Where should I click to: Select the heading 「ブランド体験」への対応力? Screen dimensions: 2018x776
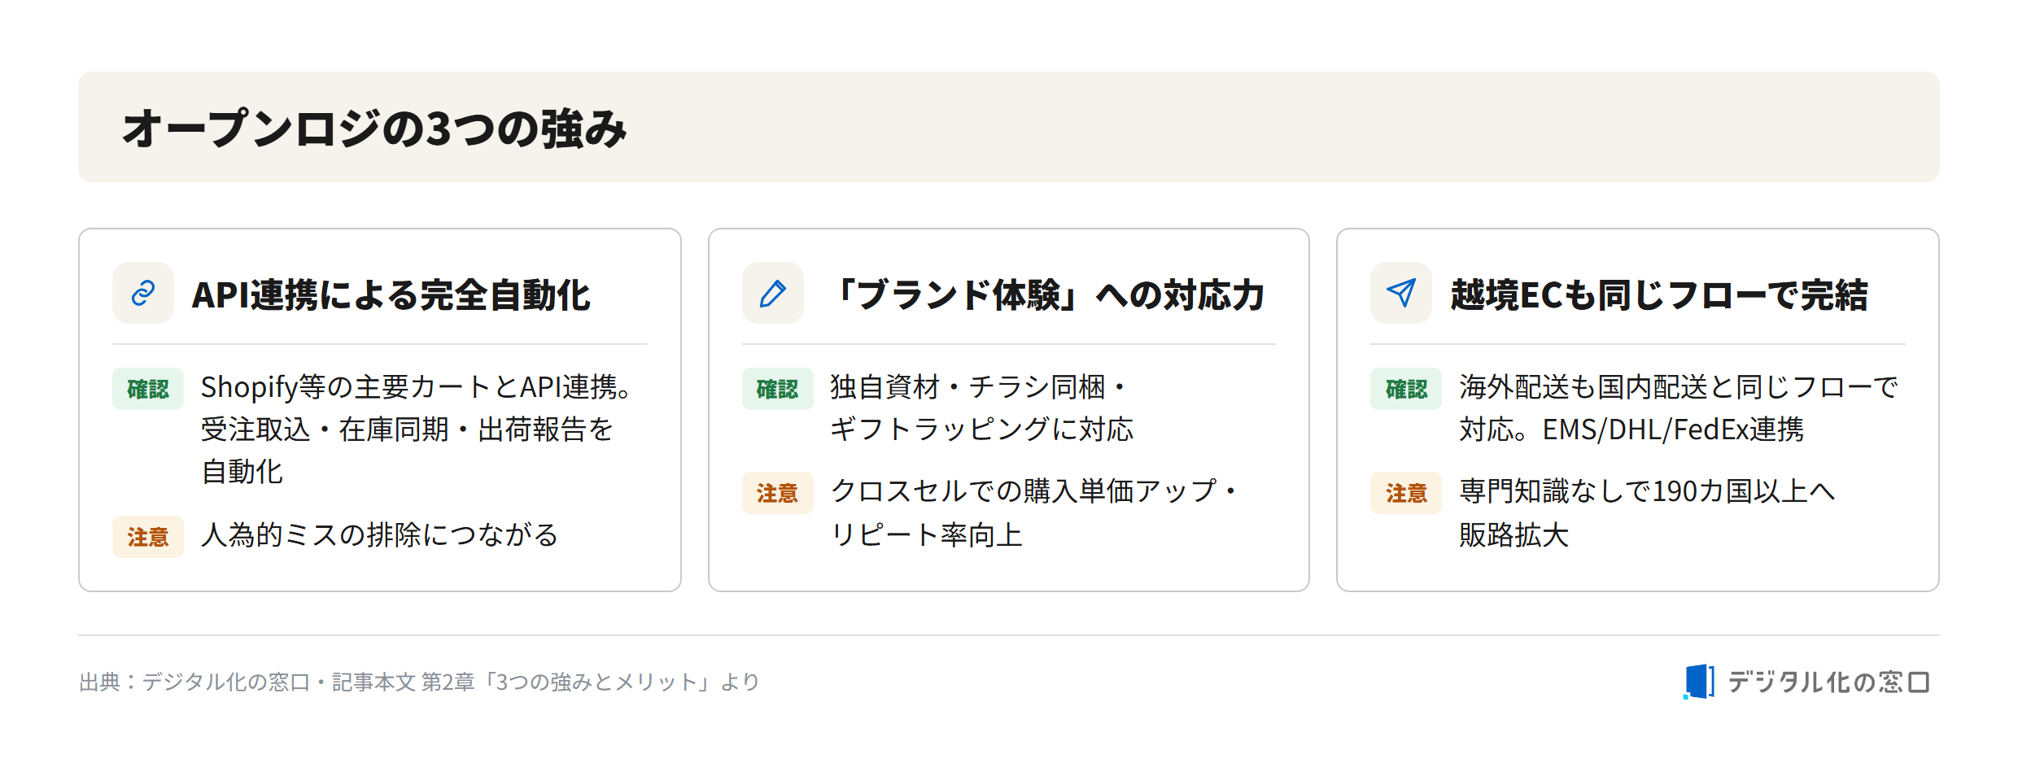(1046, 294)
